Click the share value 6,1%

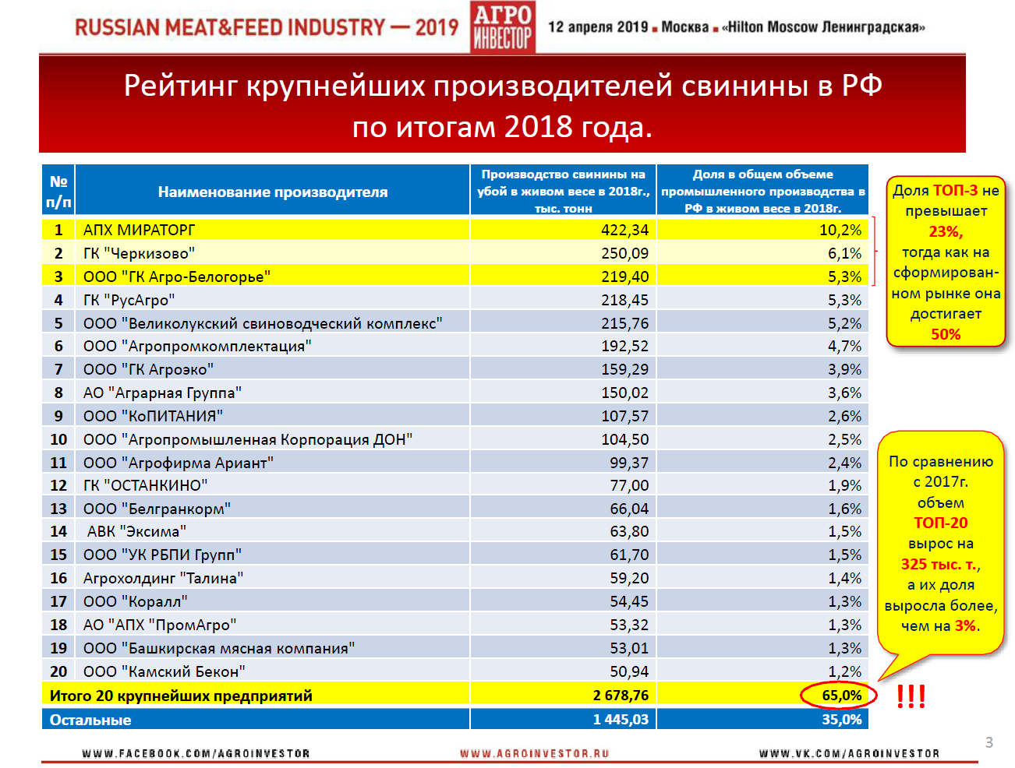pyautogui.click(x=845, y=253)
